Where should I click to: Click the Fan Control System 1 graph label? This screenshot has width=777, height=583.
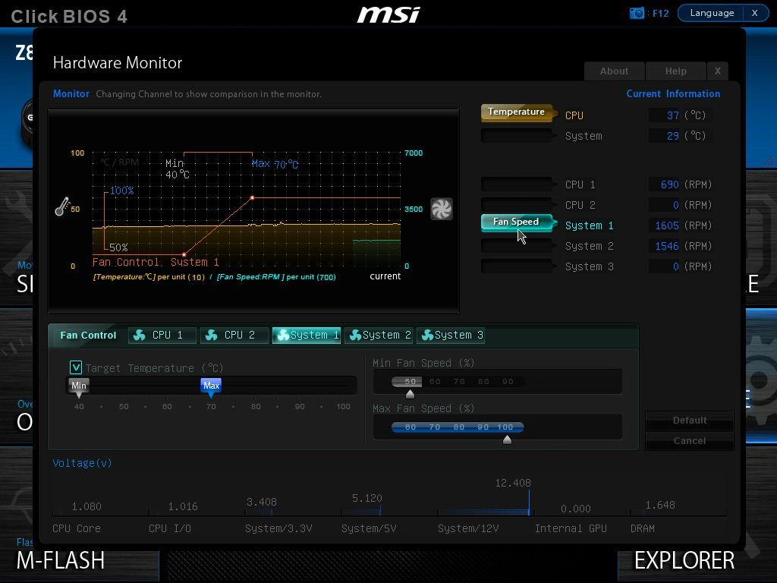tap(156, 262)
